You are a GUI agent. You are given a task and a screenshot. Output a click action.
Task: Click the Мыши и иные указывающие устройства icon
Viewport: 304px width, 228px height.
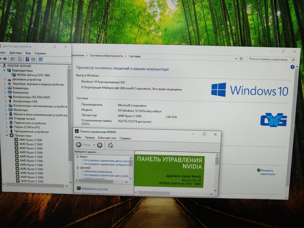pos(11,114)
